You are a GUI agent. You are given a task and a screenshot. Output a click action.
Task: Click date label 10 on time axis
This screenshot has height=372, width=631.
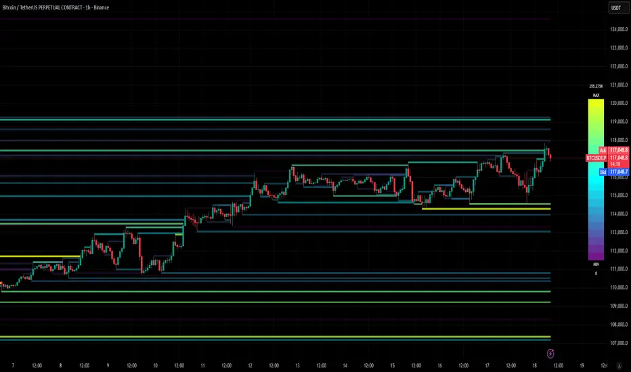[155, 365]
